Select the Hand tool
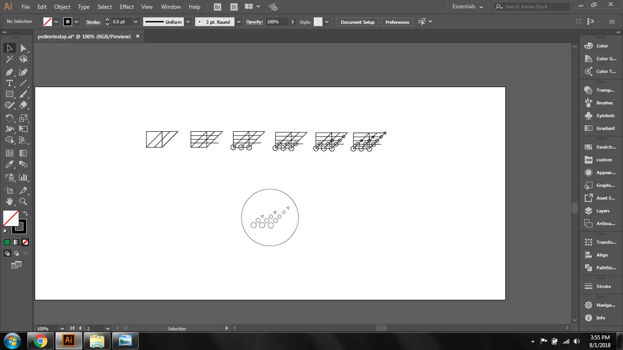This screenshot has width=623, height=350. click(9, 201)
